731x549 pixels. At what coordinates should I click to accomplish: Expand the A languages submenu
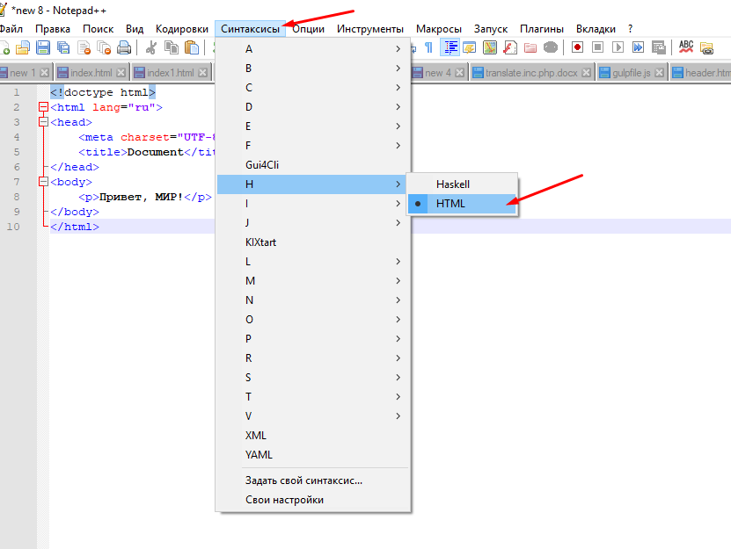click(313, 49)
